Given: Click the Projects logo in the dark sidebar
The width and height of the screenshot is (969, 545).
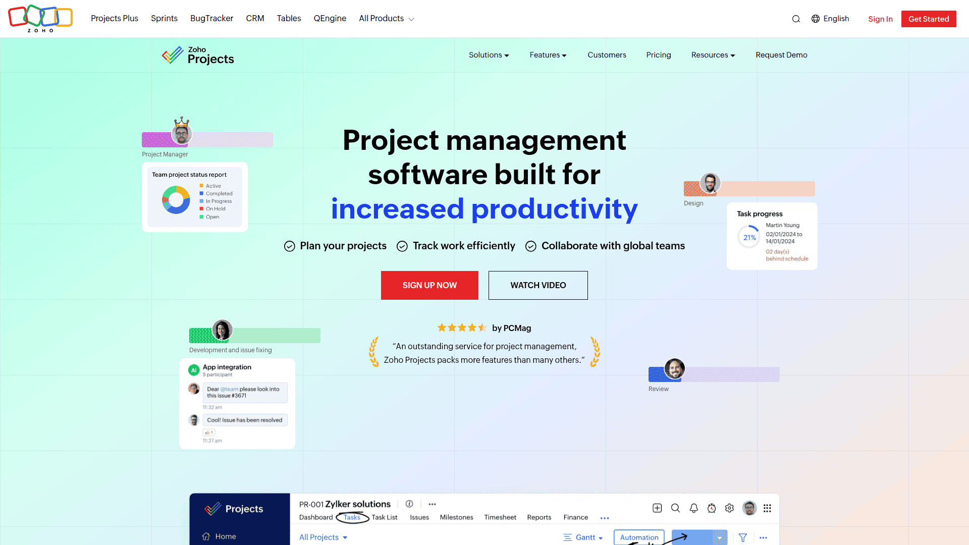Looking at the screenshot, I should pyautogui.click(x=234, y=509).
